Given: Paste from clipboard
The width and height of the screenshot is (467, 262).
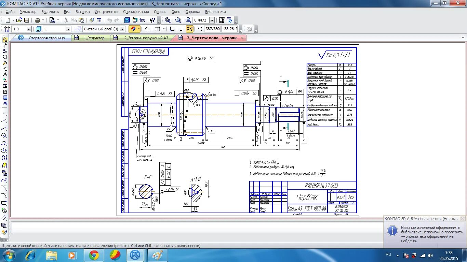Looking at the screenshot, I should (81, 20).
